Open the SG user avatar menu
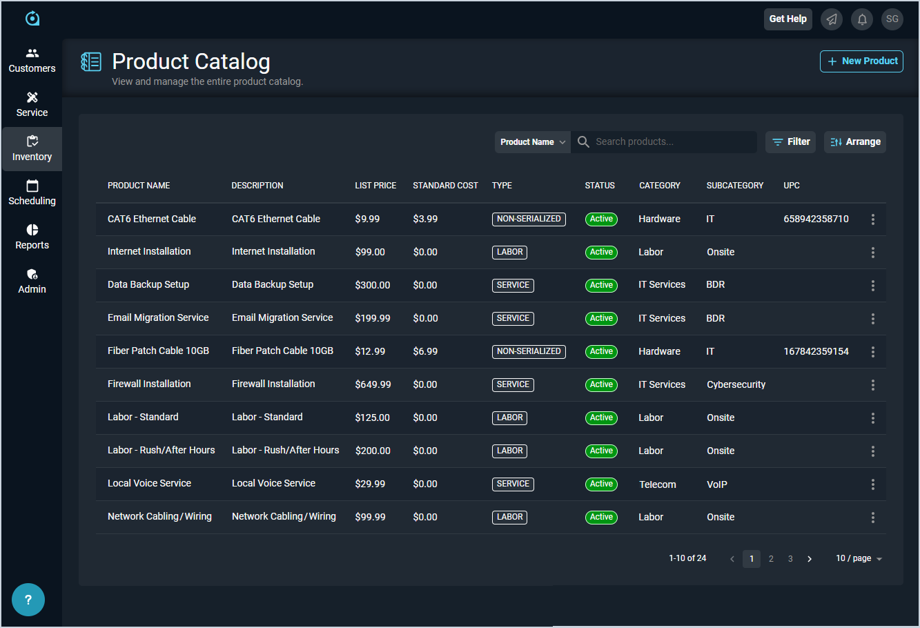 (x=892, y=19)
